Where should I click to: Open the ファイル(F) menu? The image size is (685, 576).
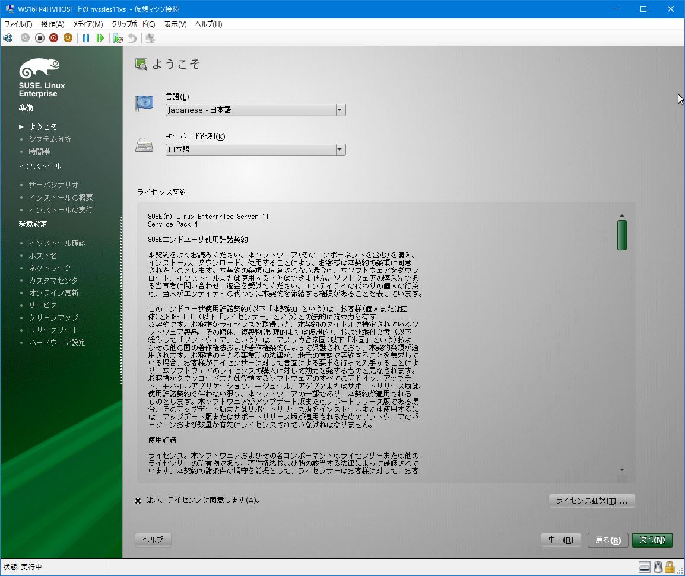(x=18, y=24)
